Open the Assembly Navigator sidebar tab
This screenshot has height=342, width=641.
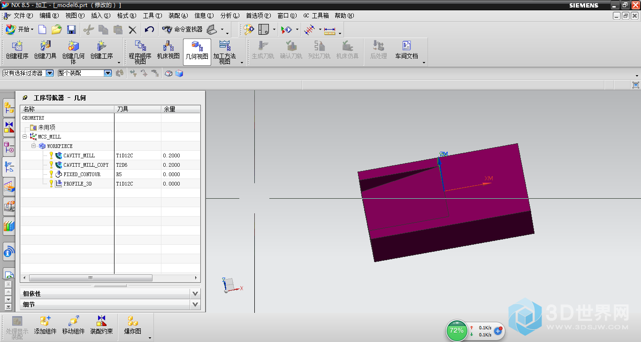9,108
